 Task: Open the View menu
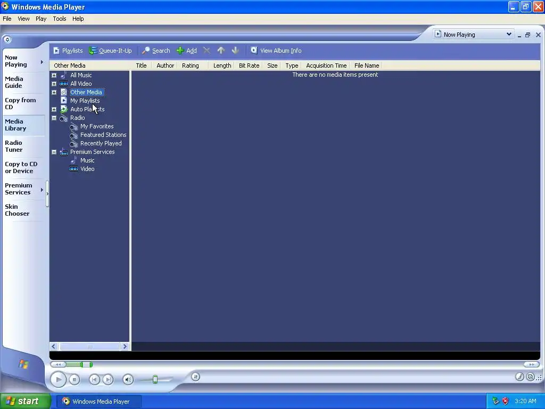click(23, 19)
